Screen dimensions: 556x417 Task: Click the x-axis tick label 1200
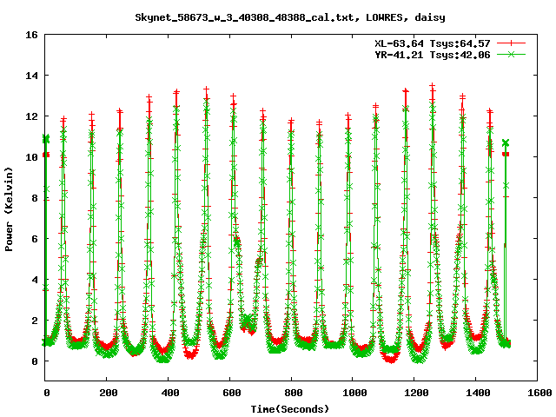pos(416,393)
